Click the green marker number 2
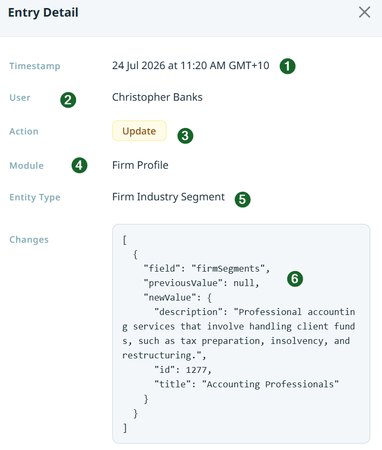Image resolution: width=382 pixels, height=450 pixels. (x=68, y=100)
